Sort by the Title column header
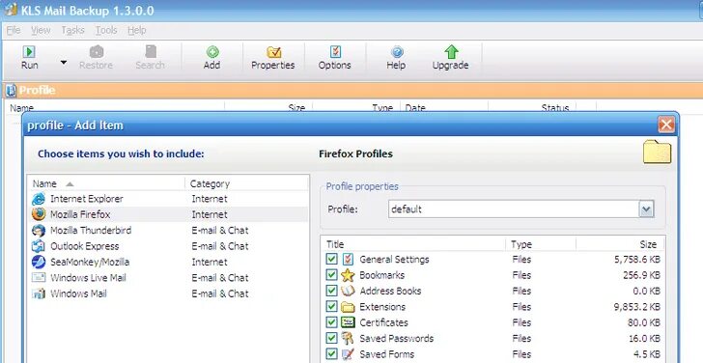703x363 pixels. tap(413, 244)
